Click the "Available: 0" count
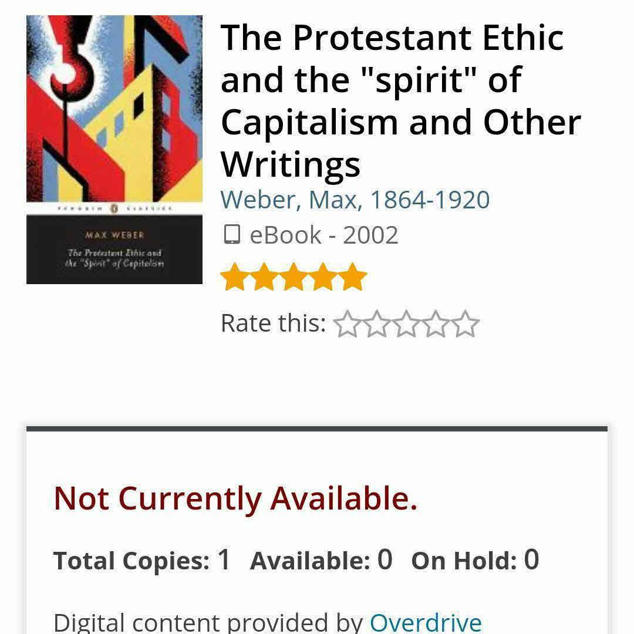Screen dimensions: 634x634 pos(321,560)
